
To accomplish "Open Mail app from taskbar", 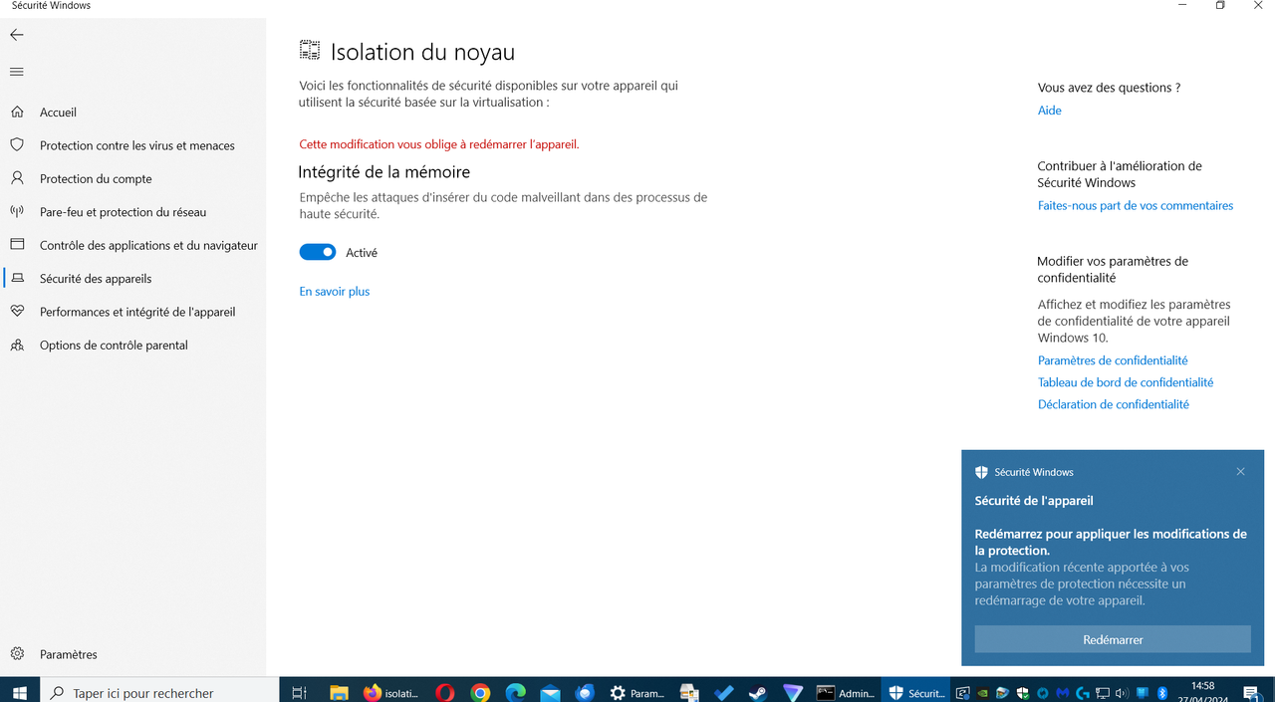I will click(550, 692).
